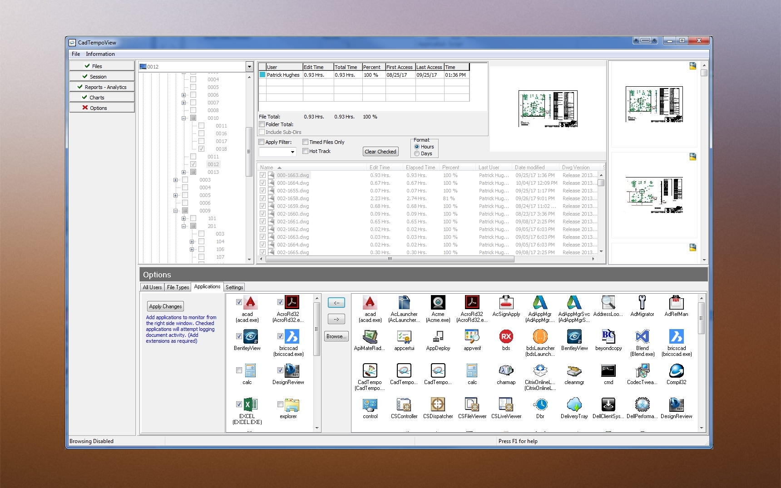
Task: Expand the 104 tree node
Action: (x=192, y=242)
